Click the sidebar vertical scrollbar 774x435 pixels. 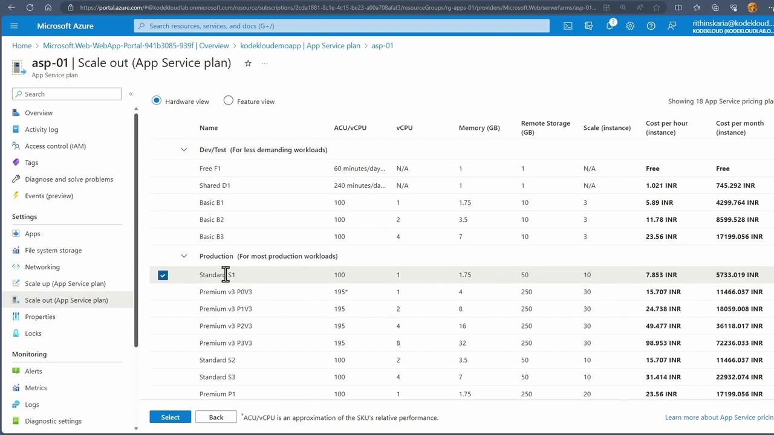[x=136, y=230]
